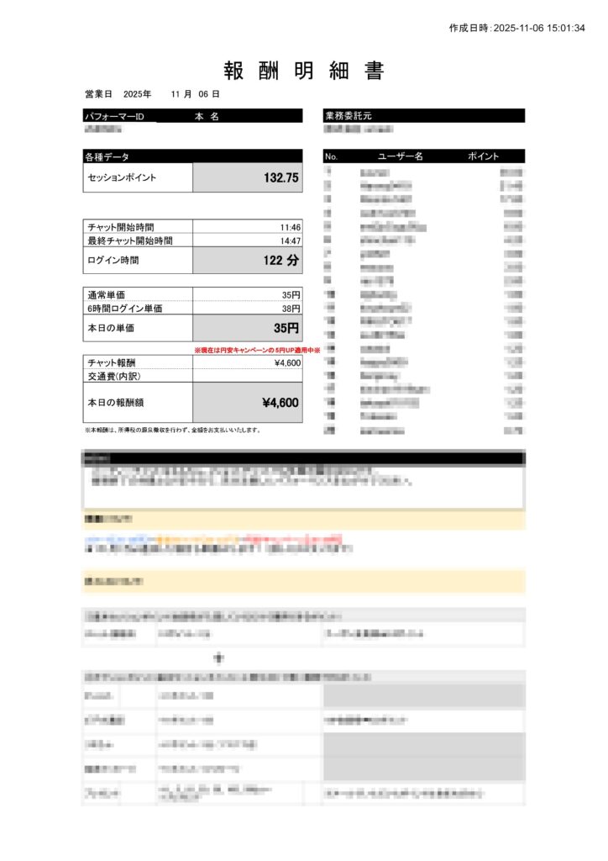The image size is (608, 861).
Task: Click the 交通費(内訳) label
Action: (114, 377)
